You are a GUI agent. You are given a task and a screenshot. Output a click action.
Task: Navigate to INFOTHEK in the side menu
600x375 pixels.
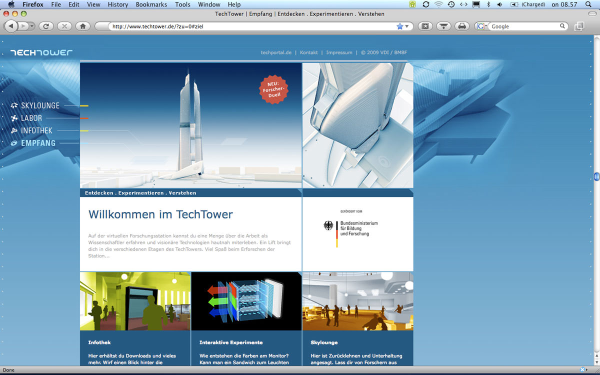pos(36,130)
